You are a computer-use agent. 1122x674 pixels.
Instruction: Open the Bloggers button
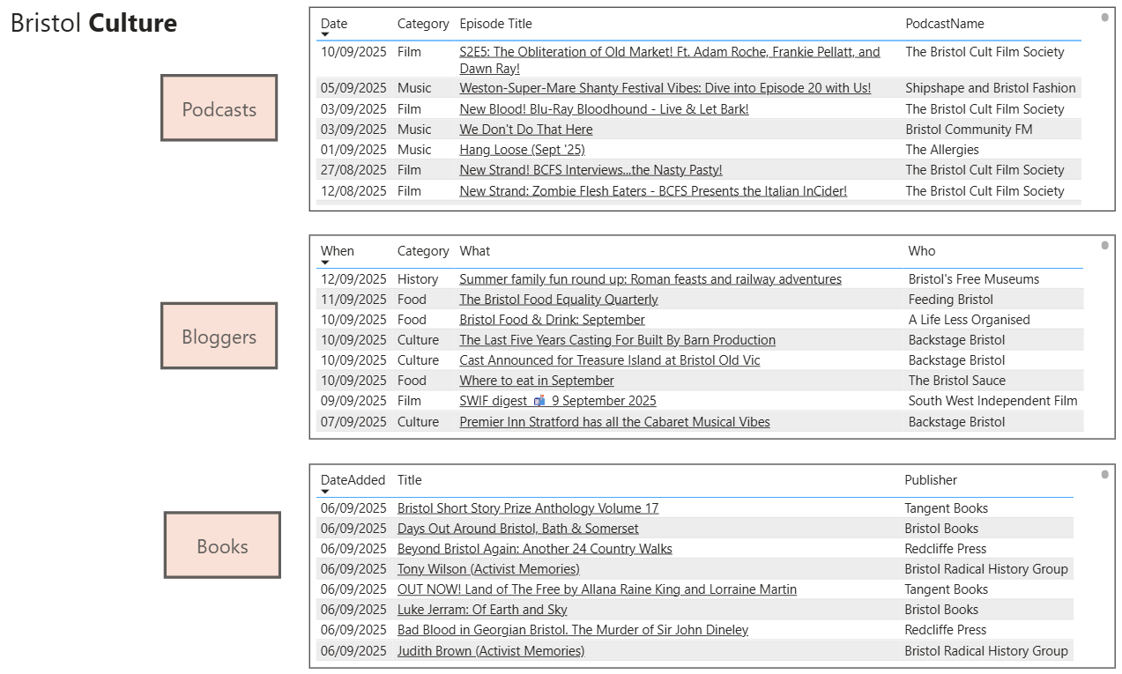(219, 336)
